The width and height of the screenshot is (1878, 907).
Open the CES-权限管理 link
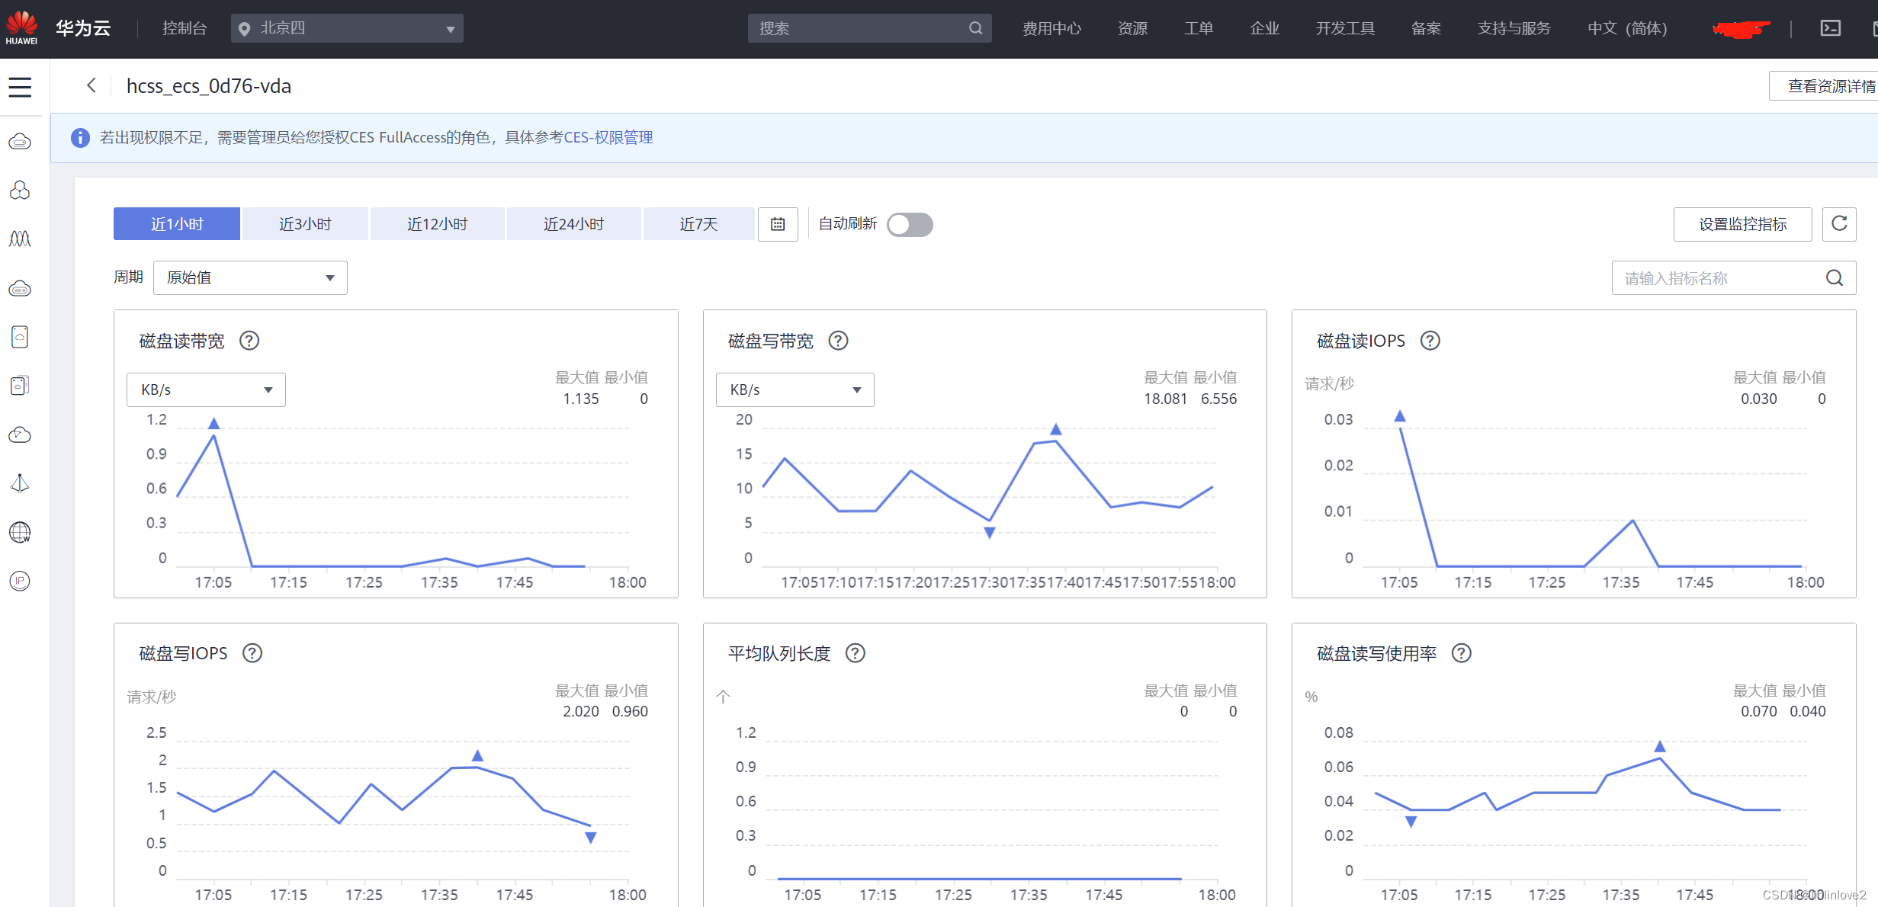tap(608, 137)
